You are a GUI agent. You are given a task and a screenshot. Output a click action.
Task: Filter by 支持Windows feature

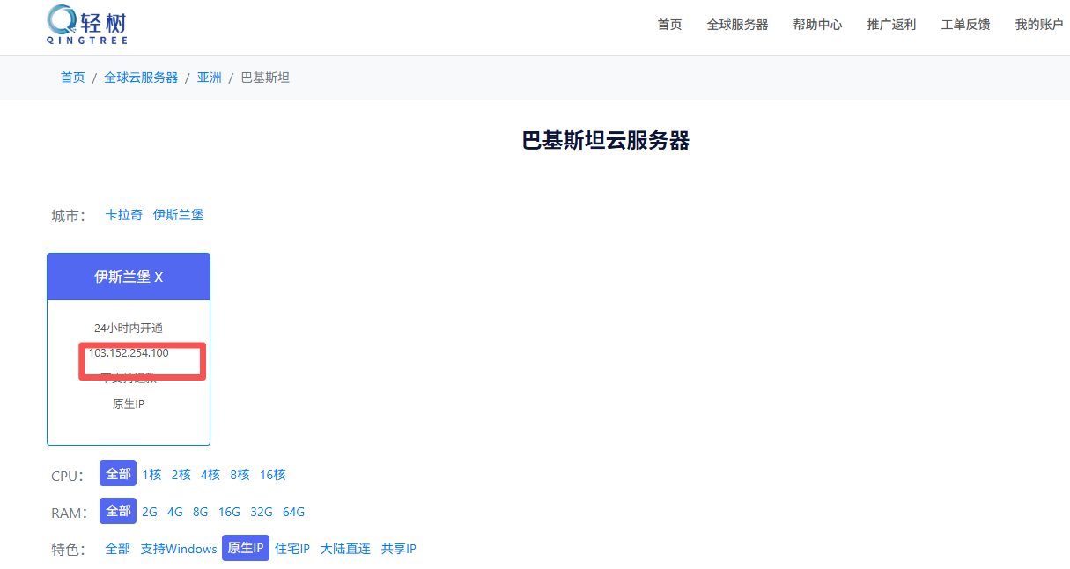coord(178,549)
